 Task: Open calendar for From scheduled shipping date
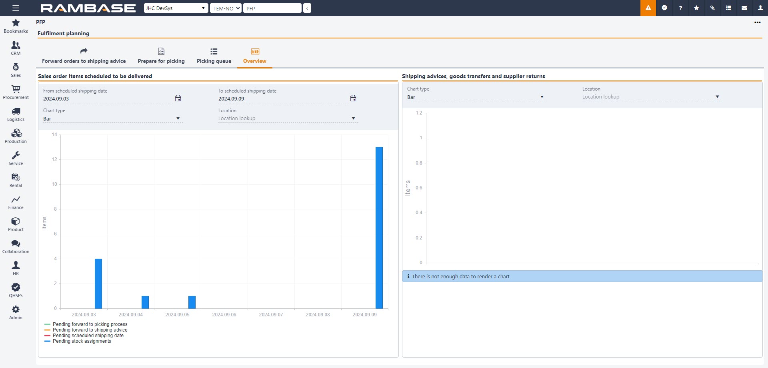click(x=178, y=99)
